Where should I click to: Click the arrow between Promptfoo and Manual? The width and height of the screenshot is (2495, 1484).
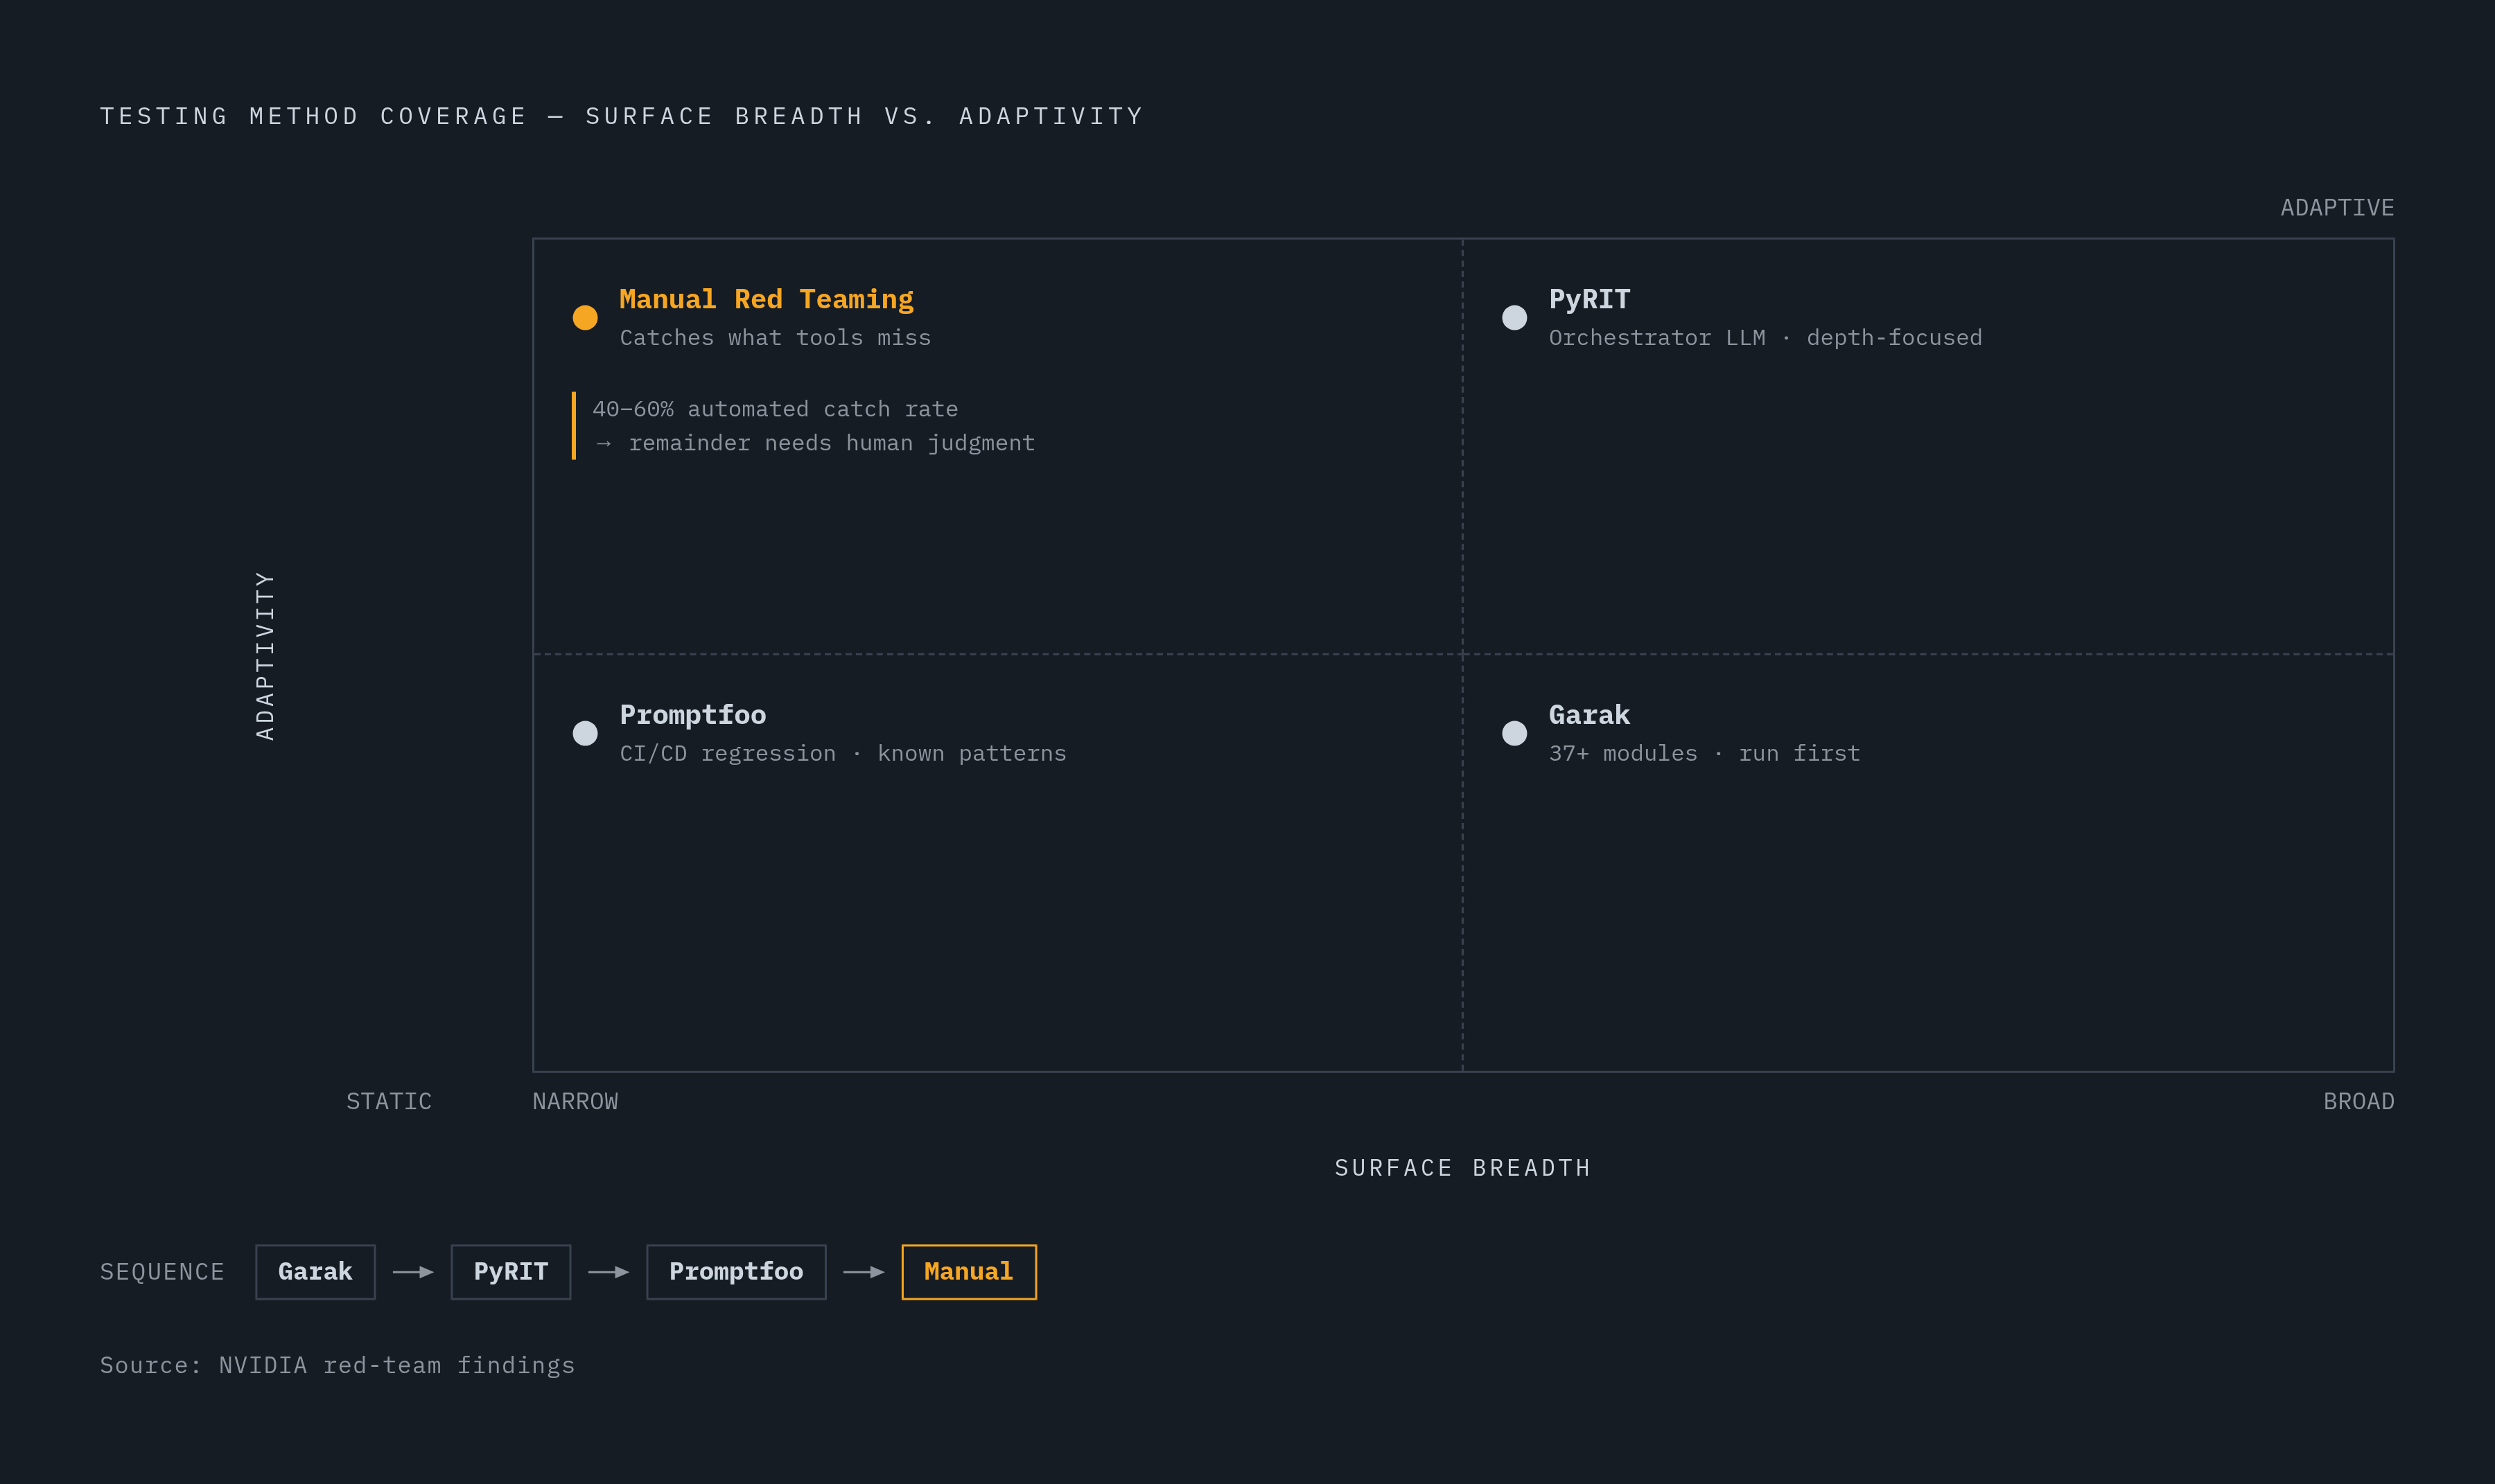[864, 1272]
